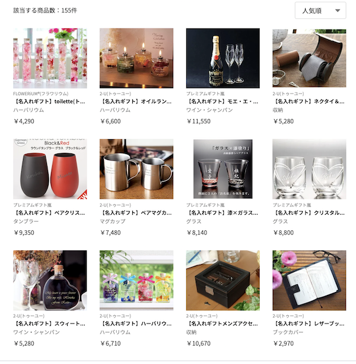Select the ribbon herbarium bottles image
This screenshot has width=356, height=364.
click(x=136, y=280)
